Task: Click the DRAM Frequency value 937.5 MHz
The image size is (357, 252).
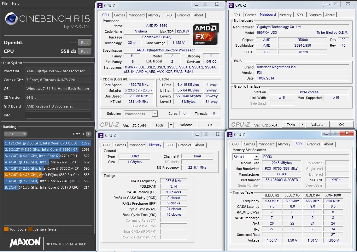Action: 173,181
